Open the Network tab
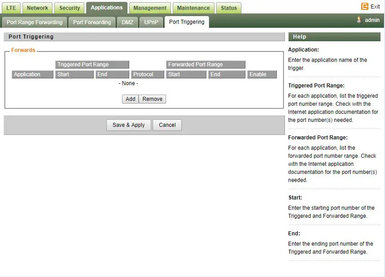385x277 pixels. pyautogui.click(x=37, y=8)
